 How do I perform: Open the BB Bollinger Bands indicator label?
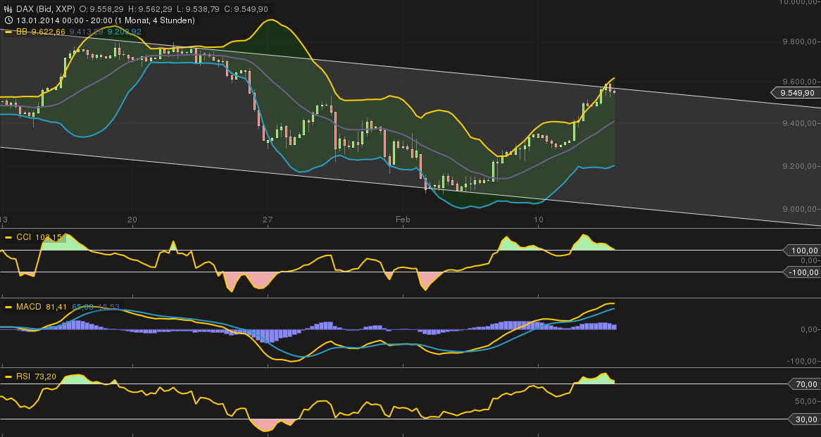coord(22,32)
